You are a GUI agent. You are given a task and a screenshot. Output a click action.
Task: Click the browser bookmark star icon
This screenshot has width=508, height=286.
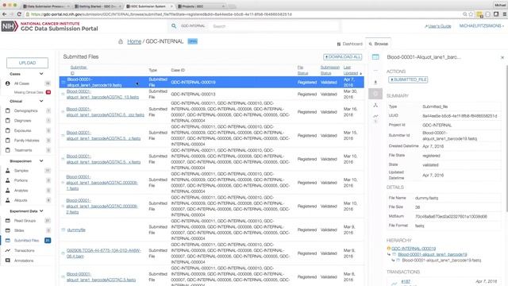pos(471,14)
